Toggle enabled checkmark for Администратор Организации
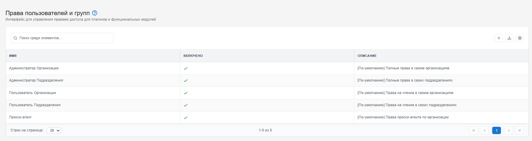This screenshot has width=532, height=141. click(x=186, y=68)
